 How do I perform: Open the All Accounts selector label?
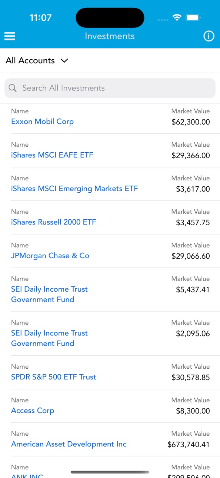pos(30,60)
